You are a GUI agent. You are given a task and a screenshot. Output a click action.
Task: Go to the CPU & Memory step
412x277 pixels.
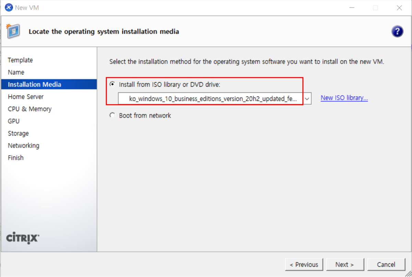[x=30, y=109]
